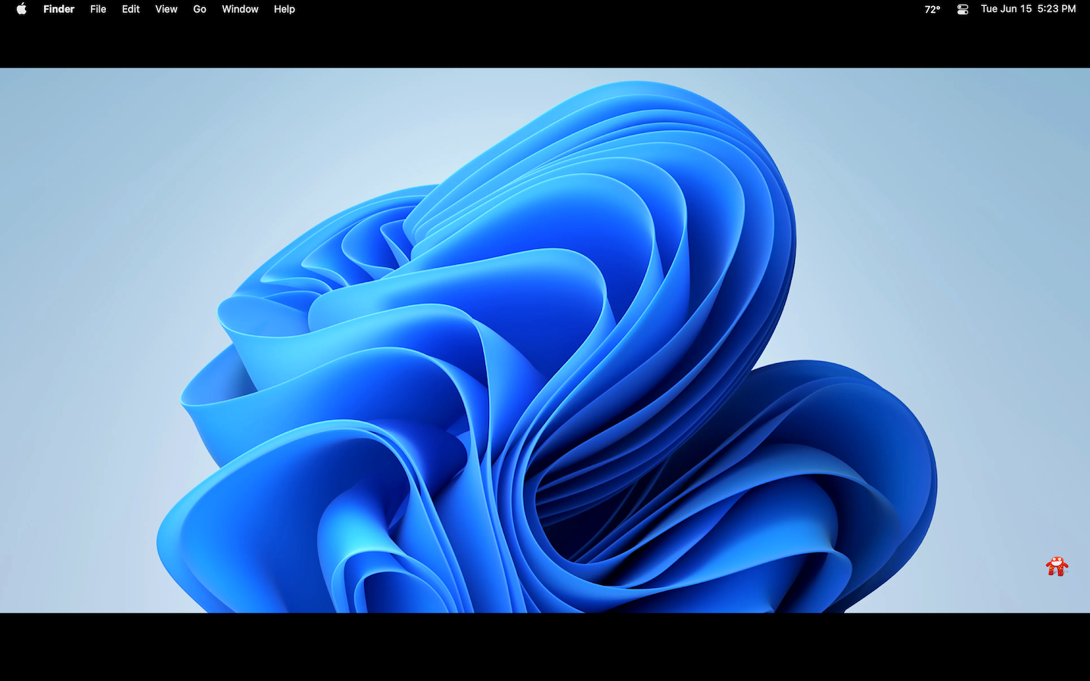Image resolution: width=1090 pixels, height=681 pixels.
Task: Click the 72° weather item in menu bar
Action: pos(933,9)
